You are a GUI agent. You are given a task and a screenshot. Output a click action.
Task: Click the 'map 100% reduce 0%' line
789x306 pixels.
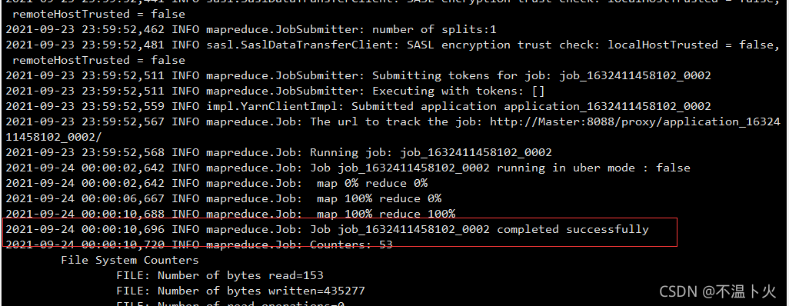pos(224,199)
